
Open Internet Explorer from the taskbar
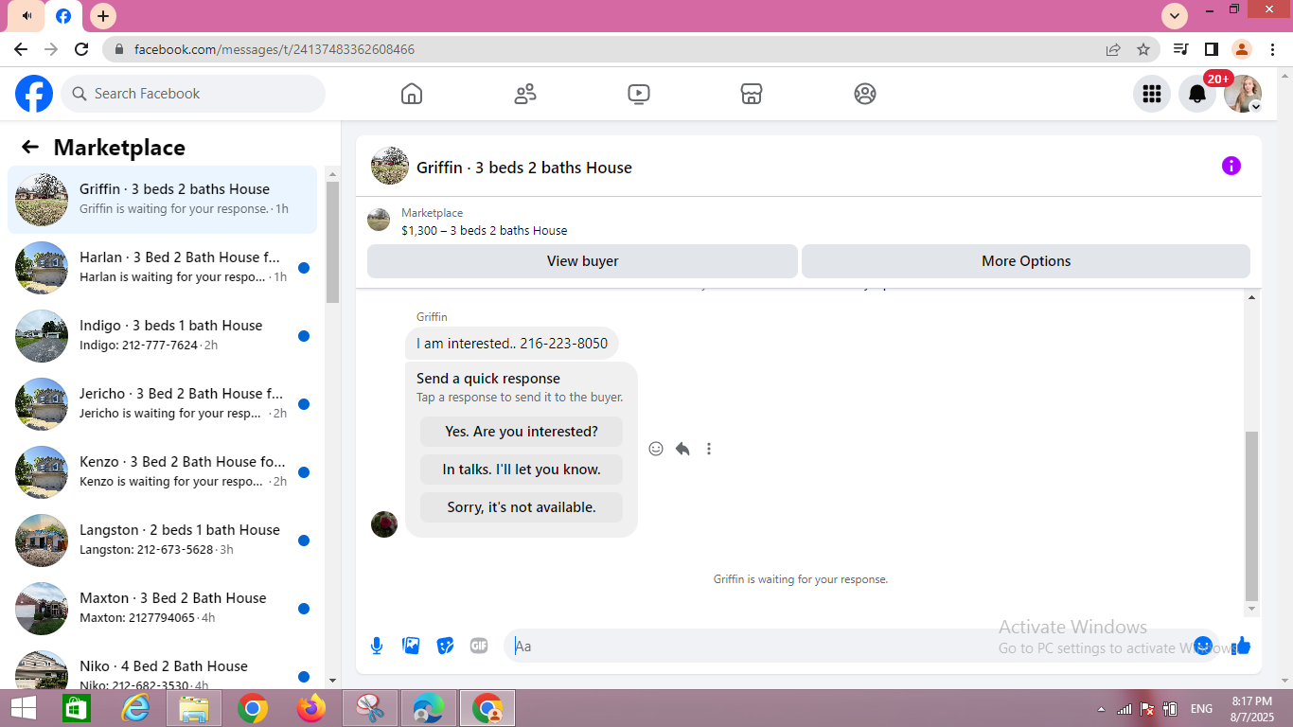click(135, 708)
